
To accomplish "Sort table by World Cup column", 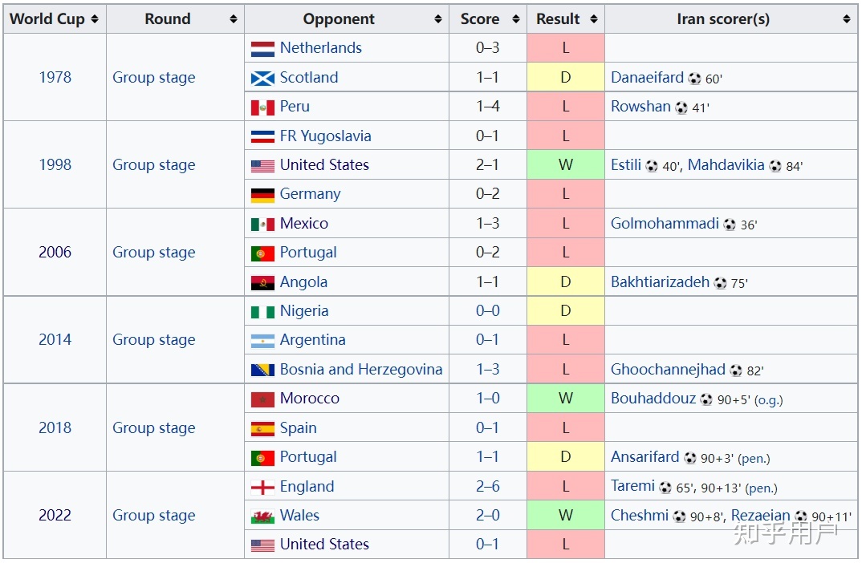I will click(x=95, y=19).
